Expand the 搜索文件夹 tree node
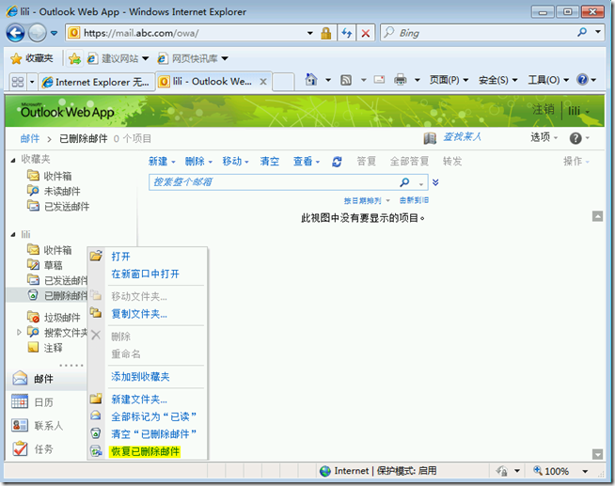Screen dimensions: 615x486 pyautogui.click(x=19, y=332)
